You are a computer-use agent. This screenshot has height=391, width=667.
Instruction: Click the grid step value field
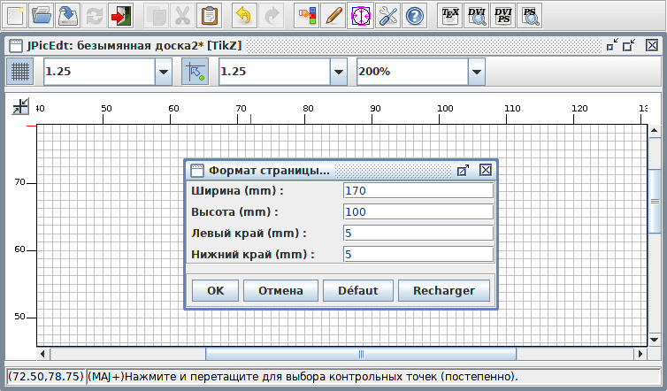100,72
